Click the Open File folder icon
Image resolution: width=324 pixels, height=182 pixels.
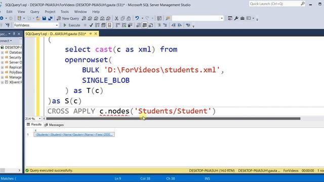coord(38,18)
